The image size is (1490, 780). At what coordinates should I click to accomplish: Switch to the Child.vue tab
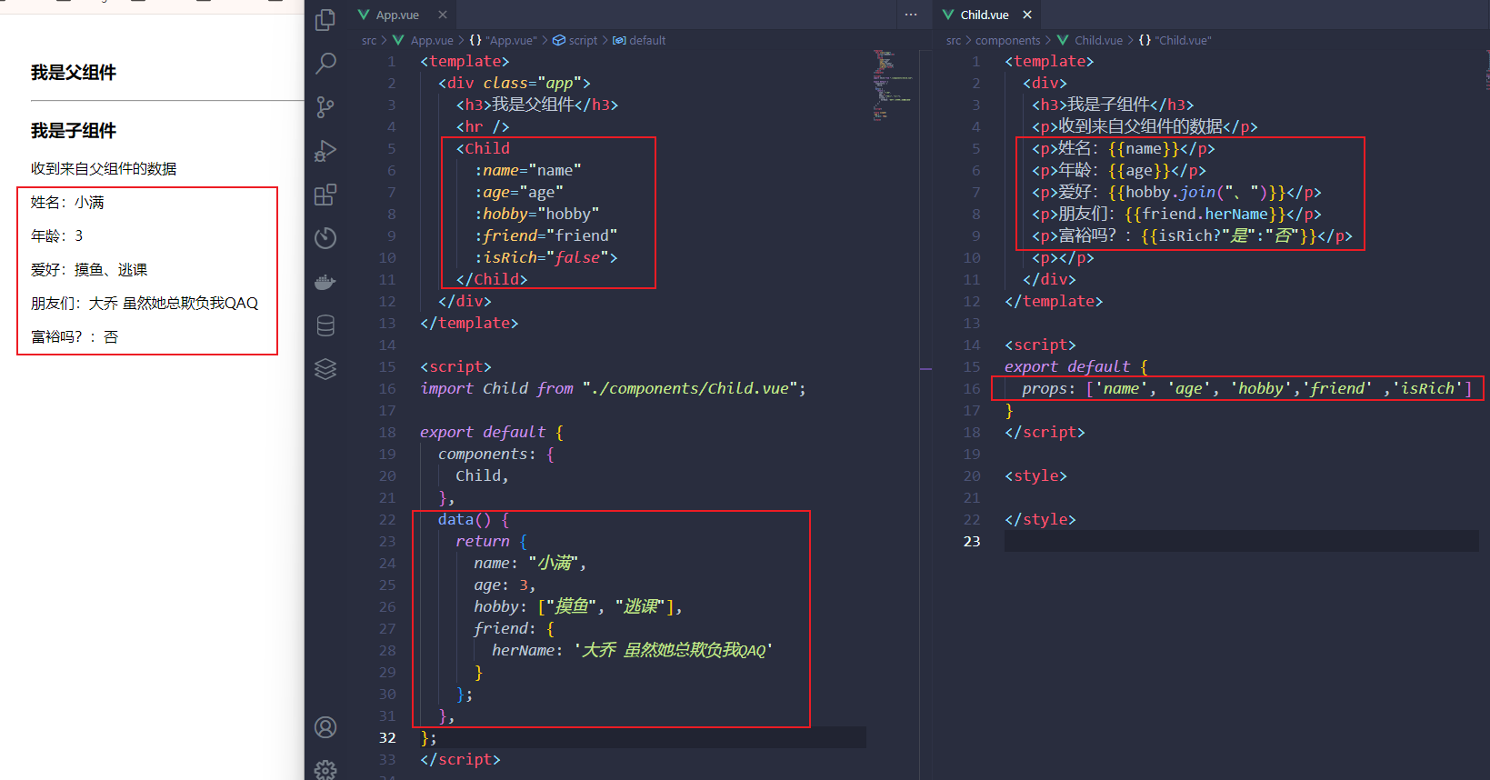click(x=985, y=15)
